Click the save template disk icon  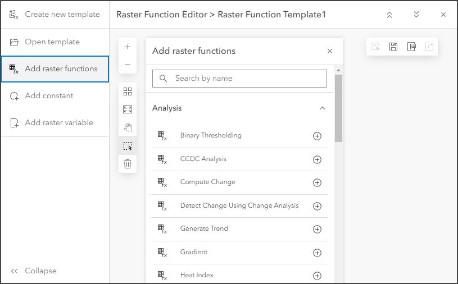click(x=393, y=47)
